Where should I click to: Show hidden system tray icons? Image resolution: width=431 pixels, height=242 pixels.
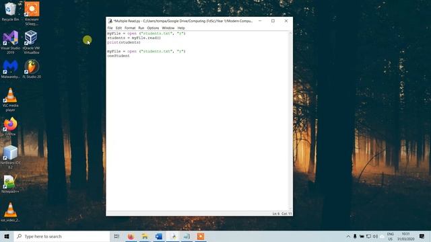[348, 236]
